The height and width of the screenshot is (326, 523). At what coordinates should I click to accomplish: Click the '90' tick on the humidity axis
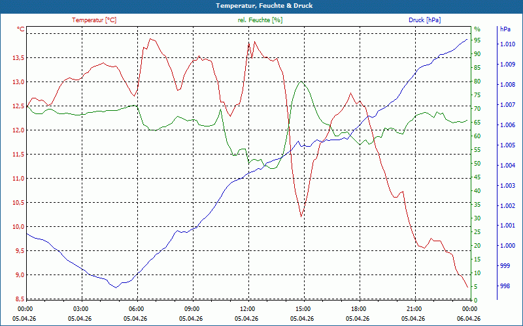477,54
